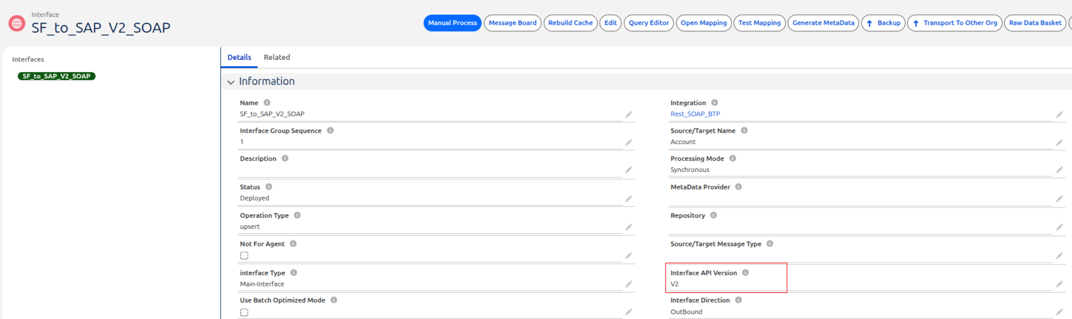Image resolution: width=1072 pixels, height=319 pixels.
Task: Click Generate MetaData
Action: (x=823, y=23)
